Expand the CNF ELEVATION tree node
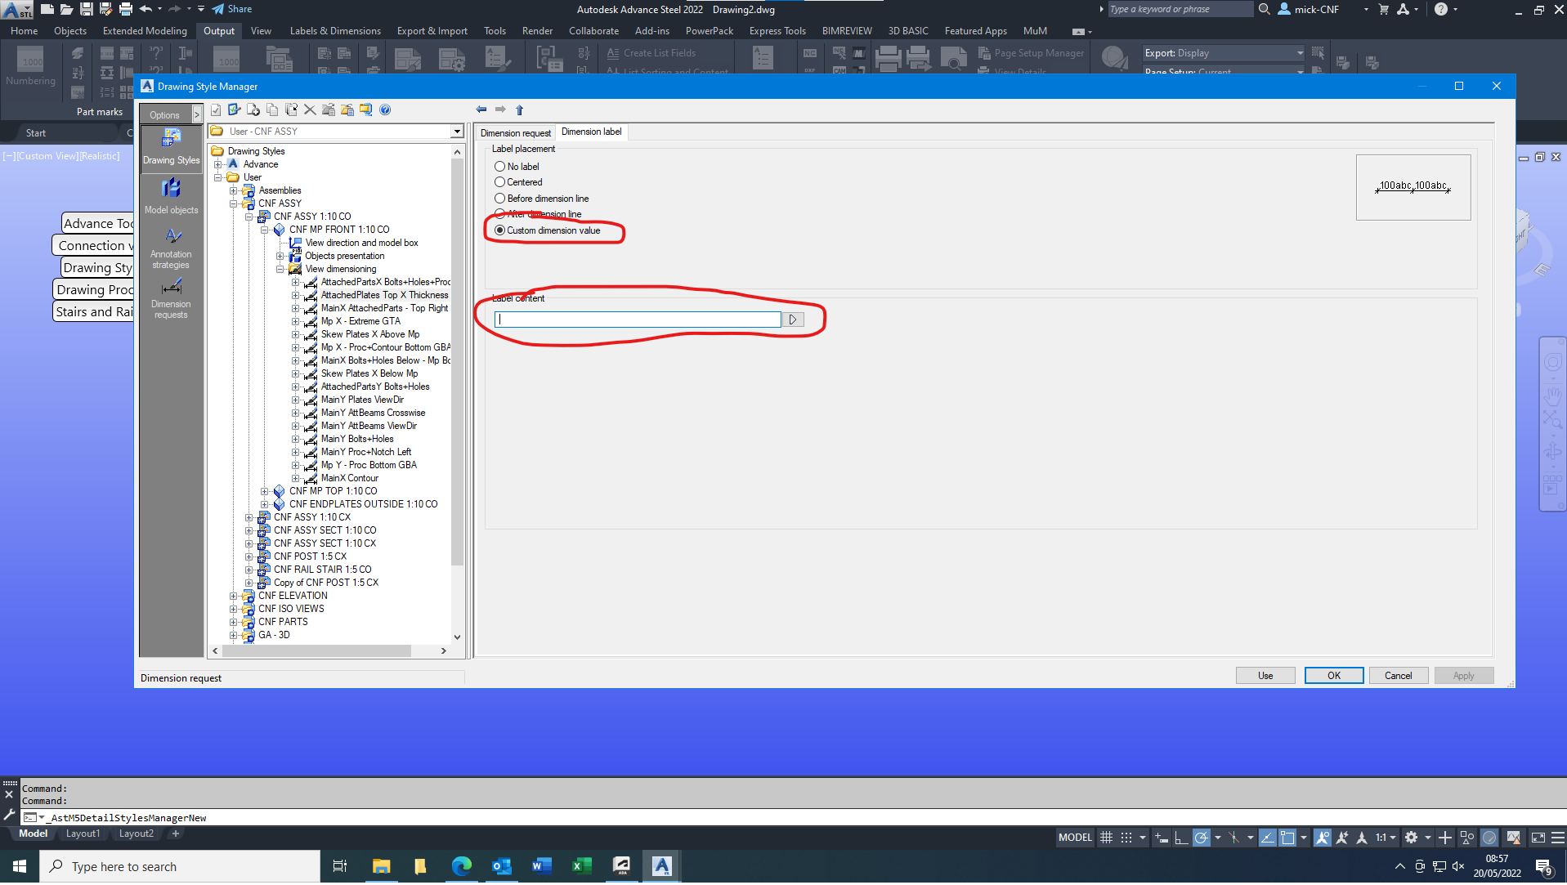The height and width of the screenshot is (885, 1567). point(235,595)
